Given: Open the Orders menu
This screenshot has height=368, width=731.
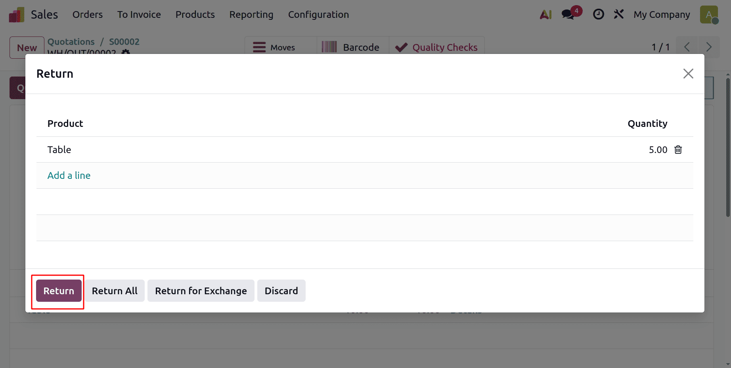Looking at the screenshot, I should coord(88,15).
